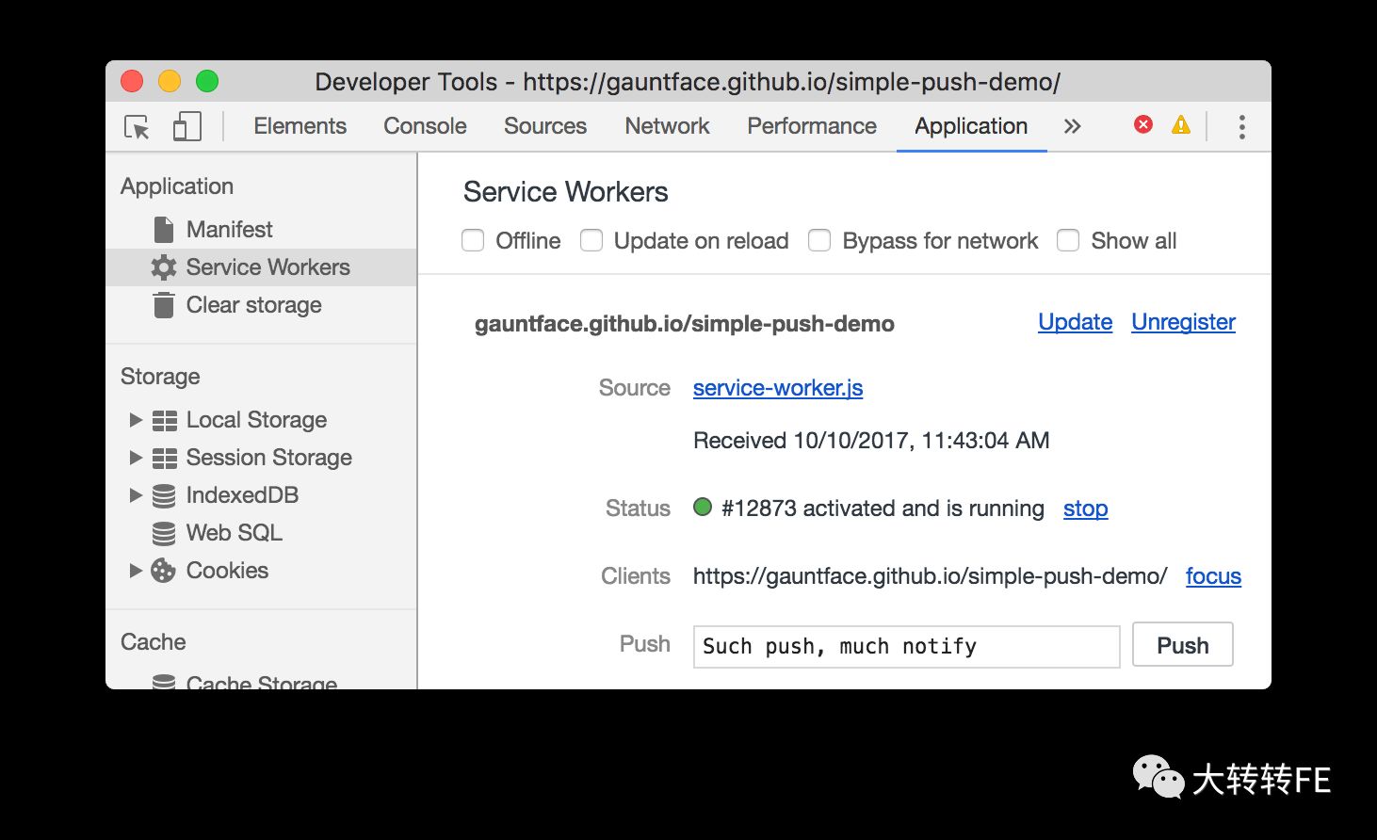Viewport: 1377px width, 840px height.
Task: Open the Sources tab
Action: pyautogui.click(x=545, y=126)
